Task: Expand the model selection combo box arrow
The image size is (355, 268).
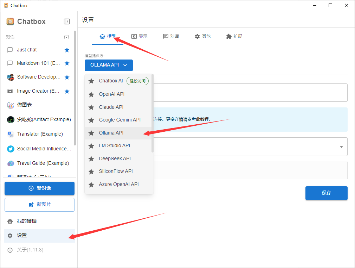Action: [341, 147]
